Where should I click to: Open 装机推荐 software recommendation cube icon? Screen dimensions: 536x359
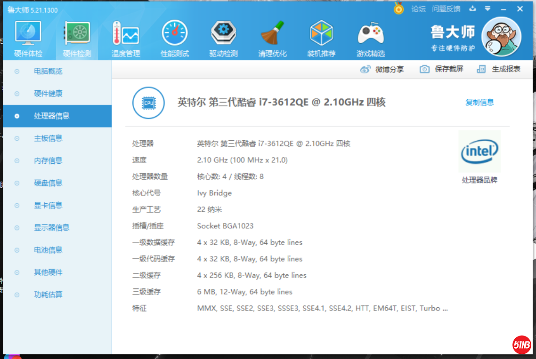tap(321, 39)
